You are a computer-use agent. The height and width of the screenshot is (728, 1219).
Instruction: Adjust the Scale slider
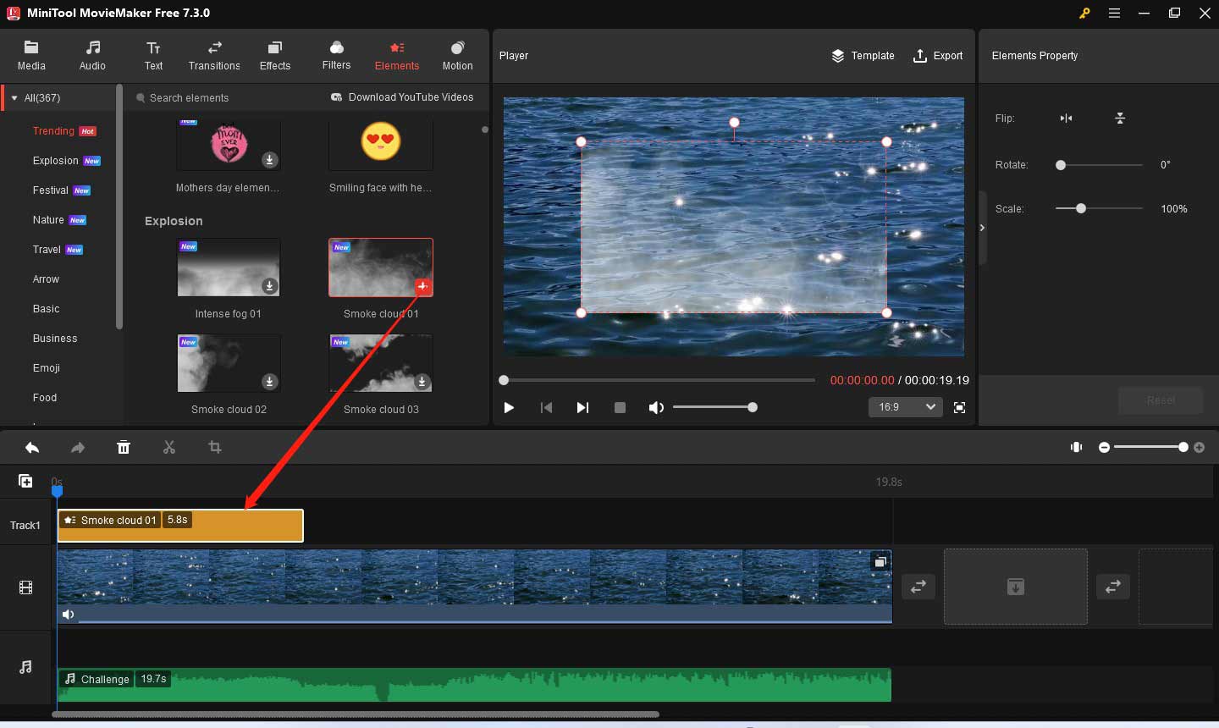(x=1081, y=208)
